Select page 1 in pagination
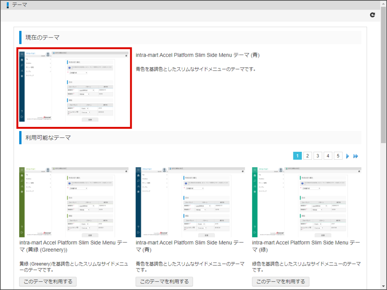Screen dimensions: 387x290 click(x=298, y=156)
